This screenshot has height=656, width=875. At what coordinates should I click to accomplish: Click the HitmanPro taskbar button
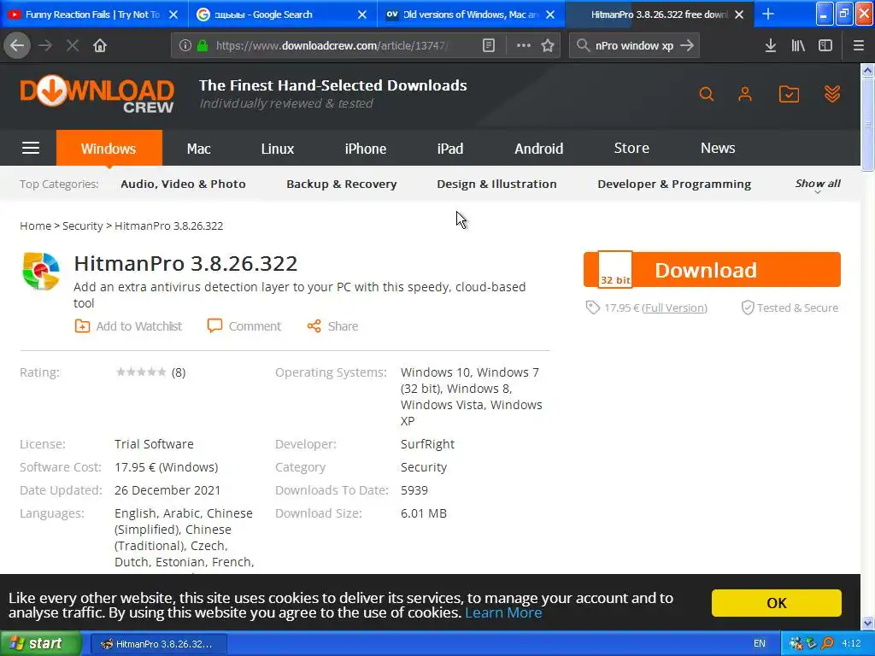158,644
